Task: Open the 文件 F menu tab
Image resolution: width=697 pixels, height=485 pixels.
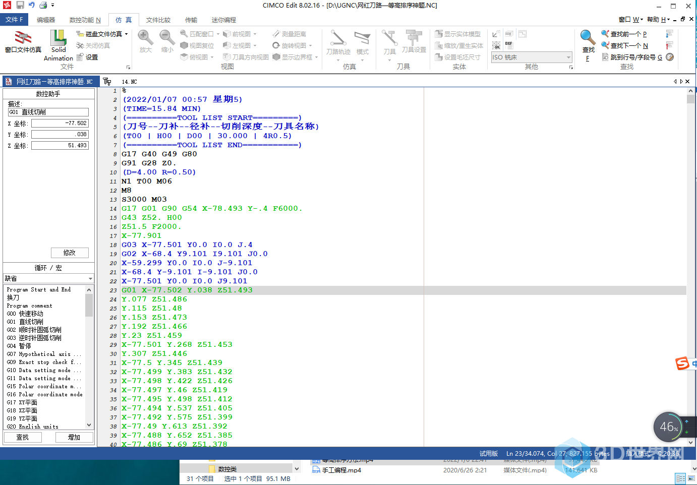Action: (14, 20)
